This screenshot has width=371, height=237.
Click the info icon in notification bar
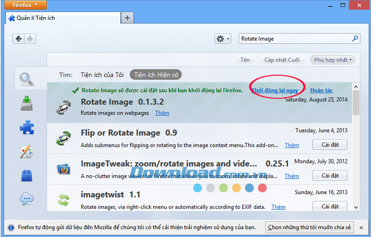11,228
